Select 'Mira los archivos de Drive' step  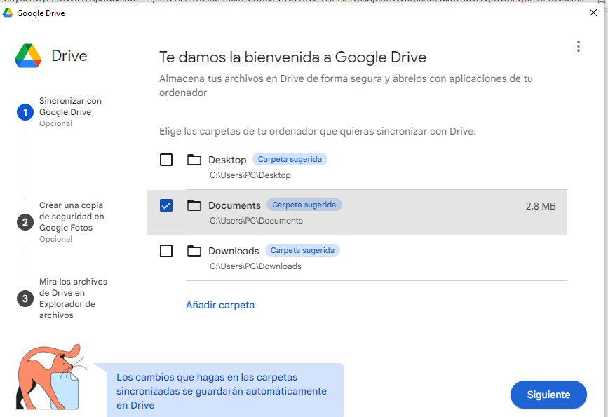(x=73, y=298)
